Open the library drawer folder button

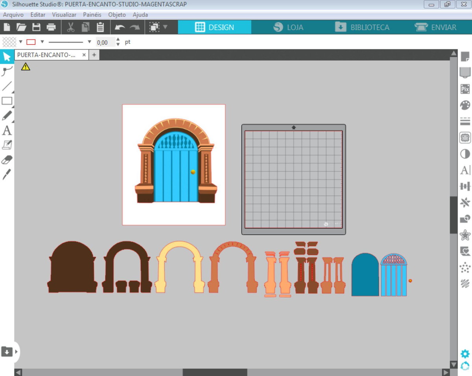click(7, 351)
